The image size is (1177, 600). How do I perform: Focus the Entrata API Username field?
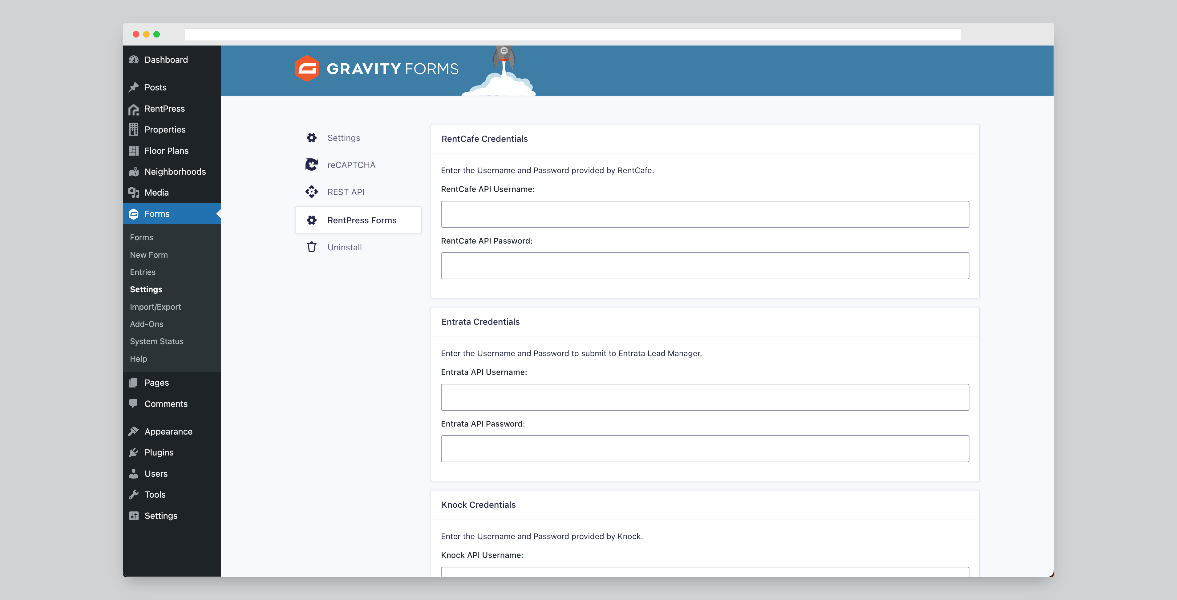(x=705, y=397)
